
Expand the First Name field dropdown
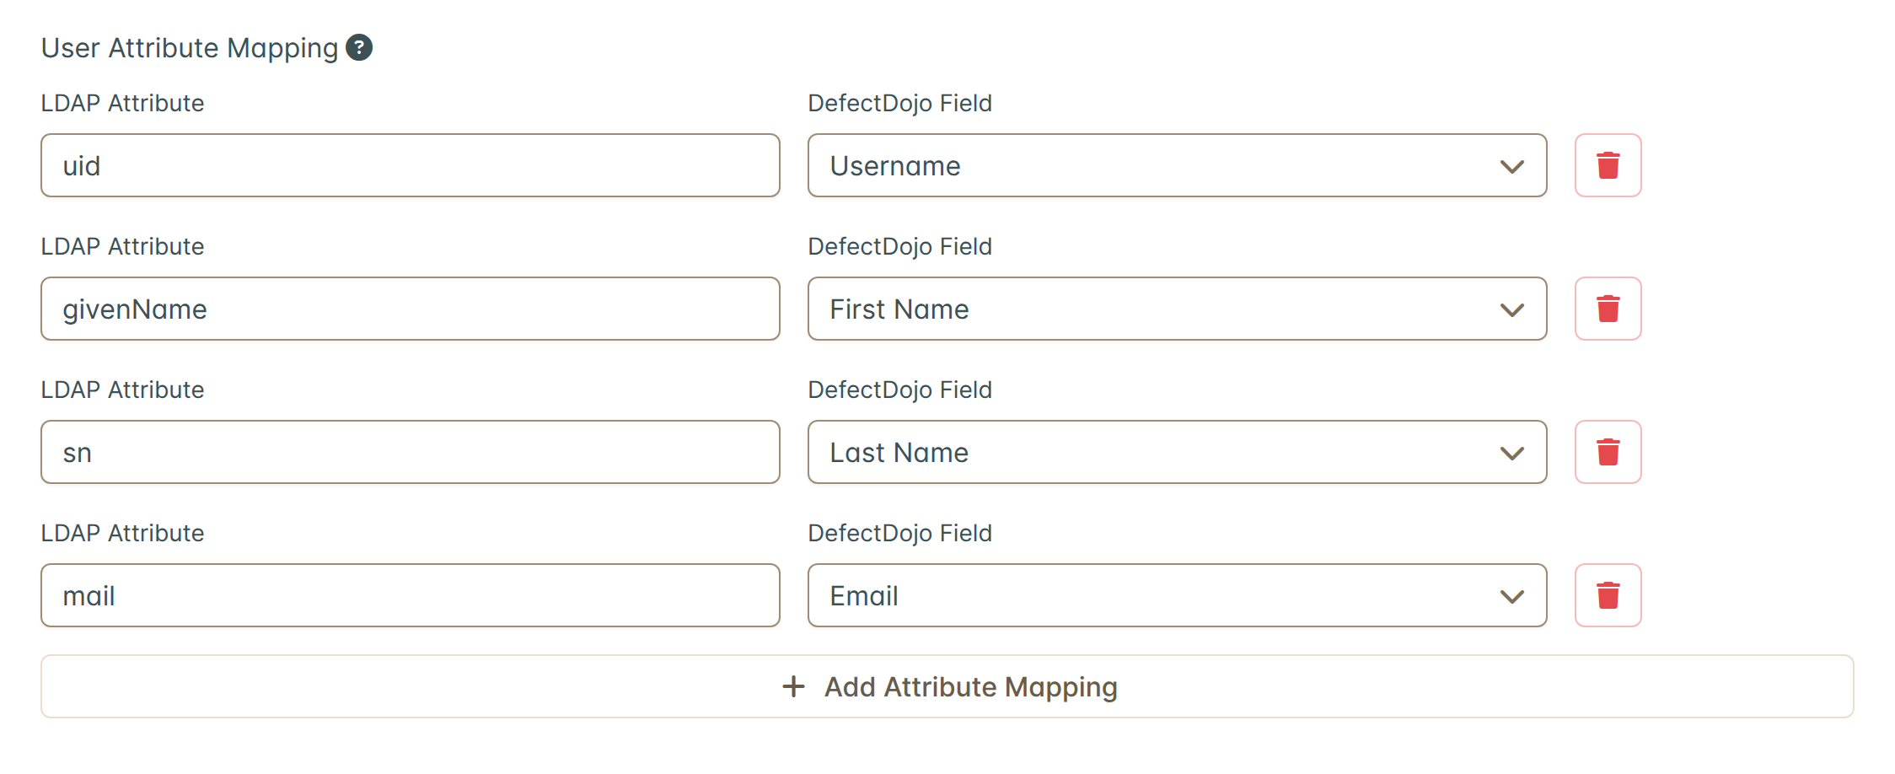(x=1177, y=309)
